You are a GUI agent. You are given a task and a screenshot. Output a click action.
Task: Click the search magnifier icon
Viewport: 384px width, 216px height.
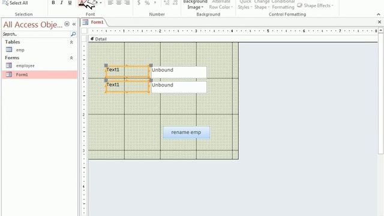tap(73, 34)
